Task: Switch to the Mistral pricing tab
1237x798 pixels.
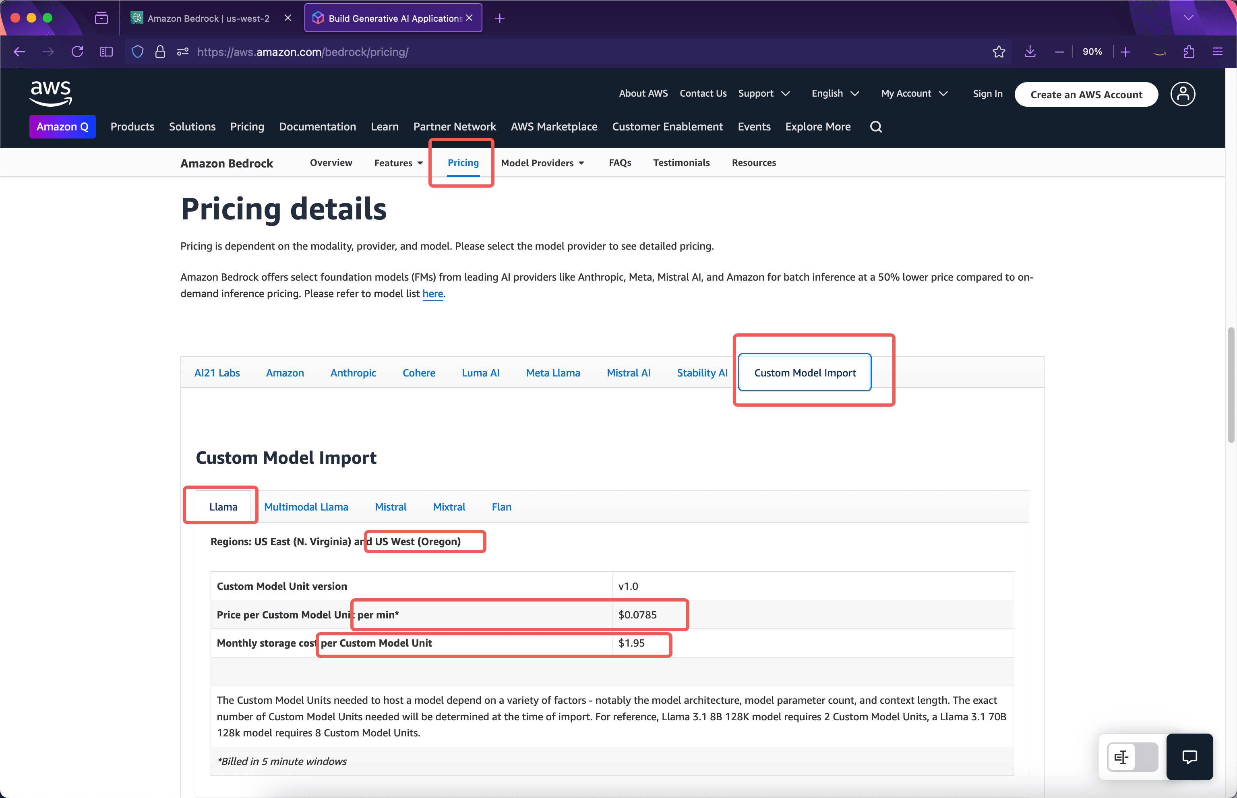Action: point(391,507)
